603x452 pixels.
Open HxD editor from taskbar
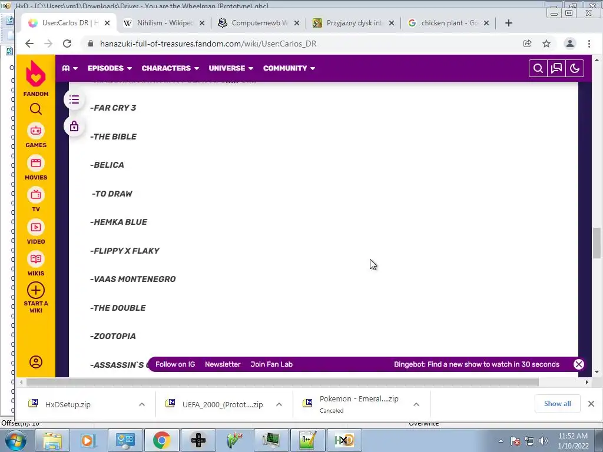(344, 440)
